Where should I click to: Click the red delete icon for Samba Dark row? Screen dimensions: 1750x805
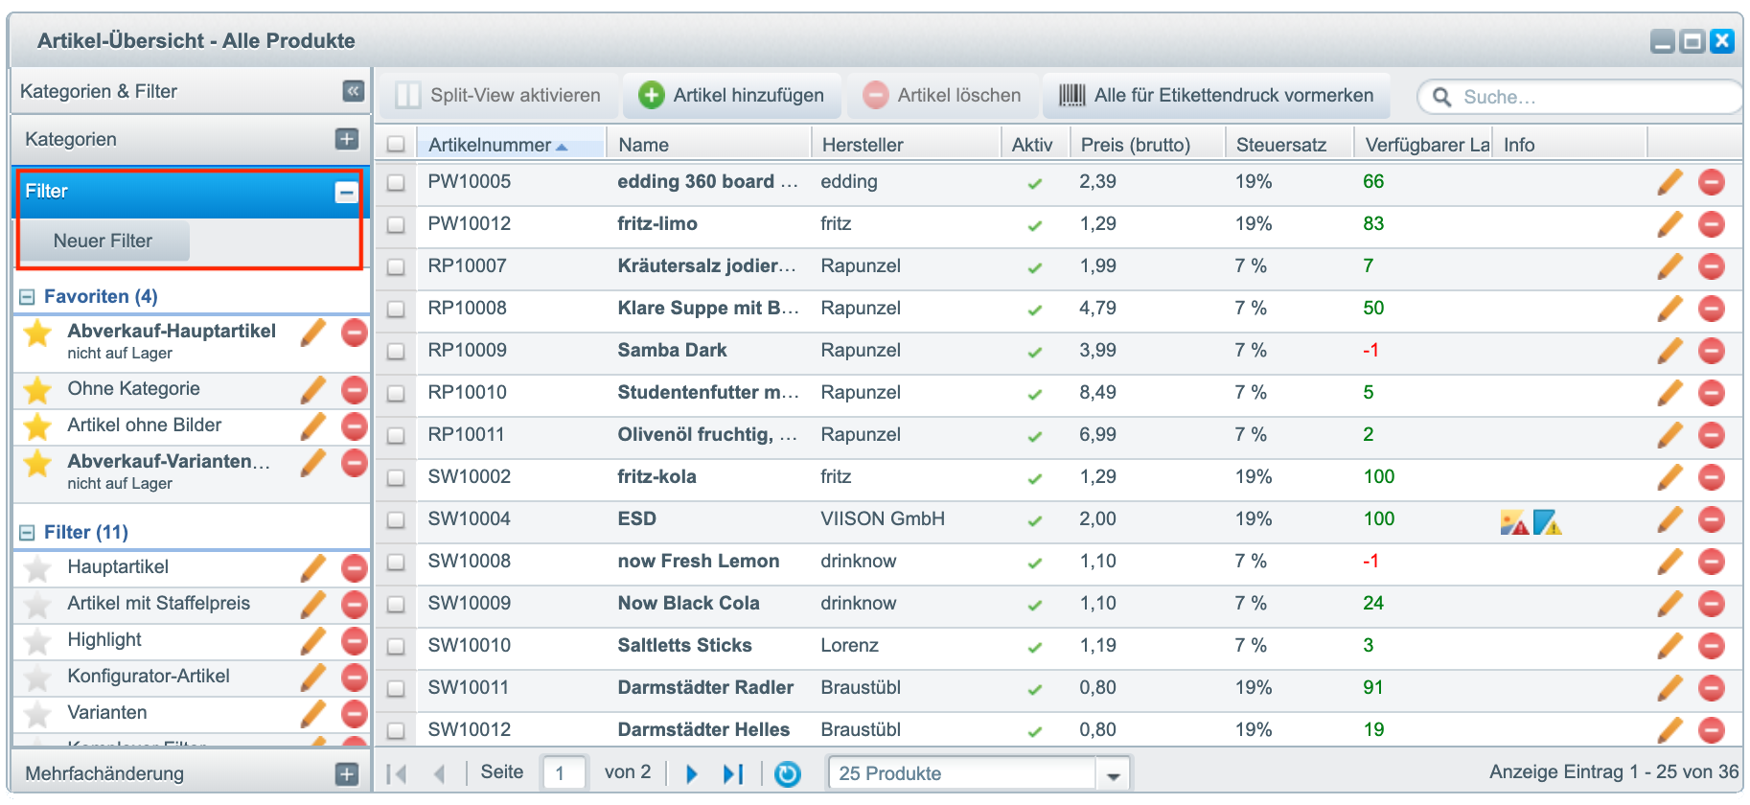point(1711,351)
